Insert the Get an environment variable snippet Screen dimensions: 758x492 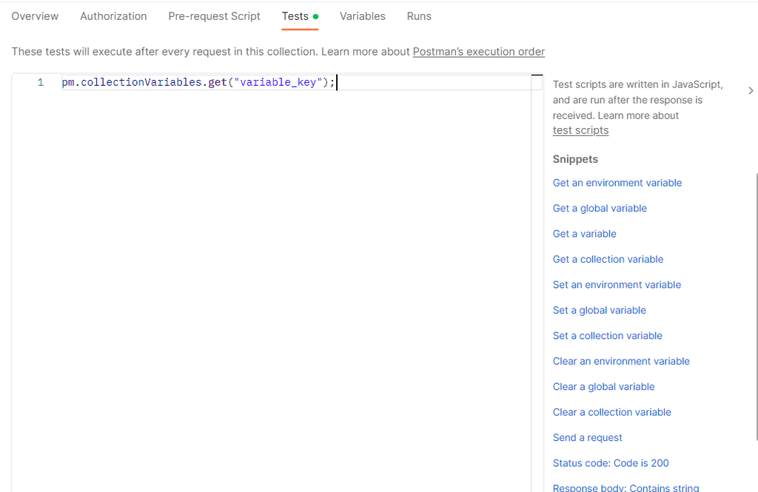click(617, 182)
